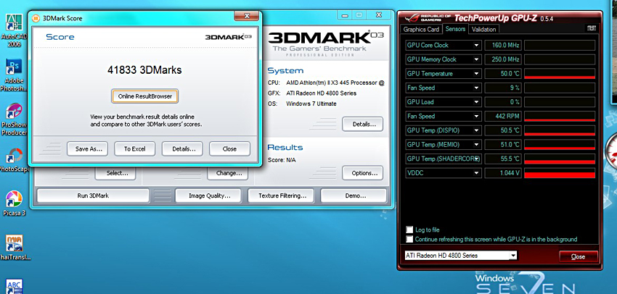Open the VDDC sensor dropdown
The image size is (617, 294).
tap(476, 173)
